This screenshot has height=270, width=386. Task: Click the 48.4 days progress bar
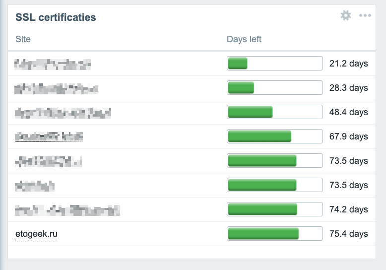click(275, 112)
